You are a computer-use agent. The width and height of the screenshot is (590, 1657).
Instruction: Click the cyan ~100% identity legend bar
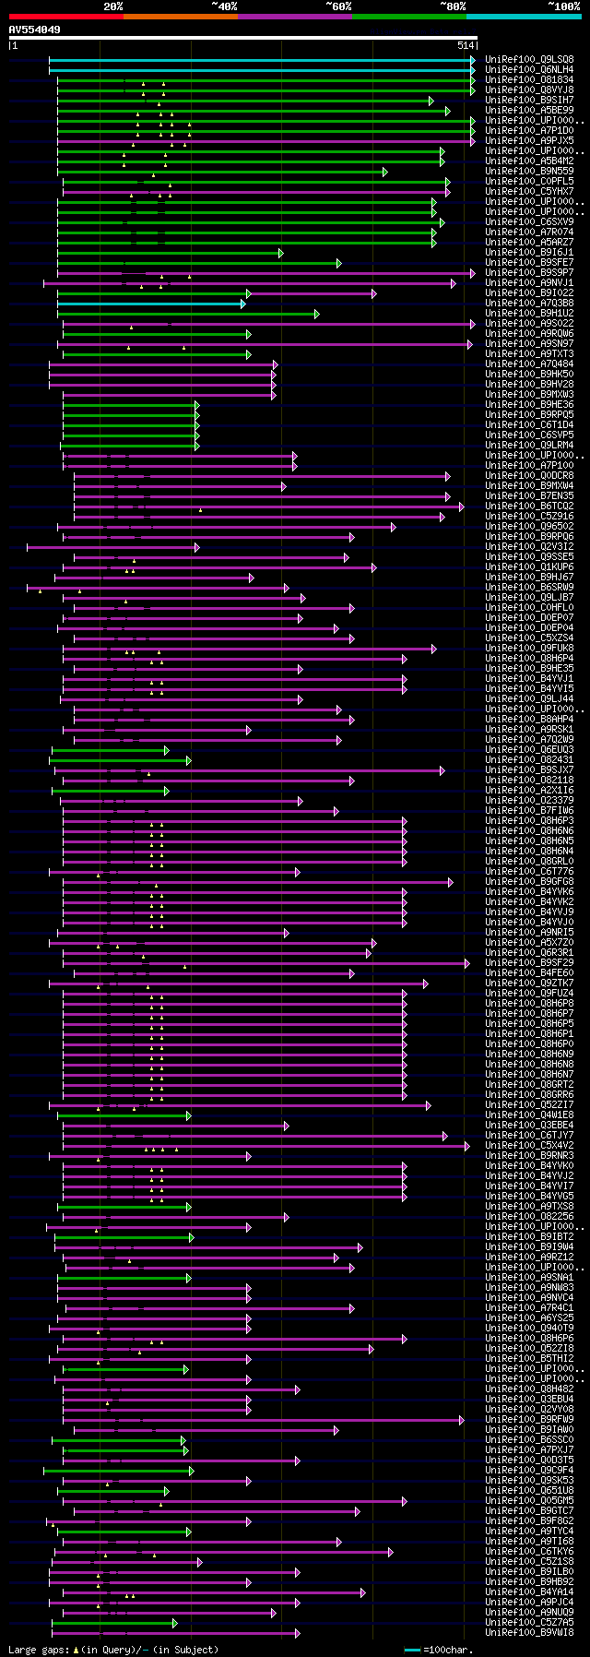[523, 17]
